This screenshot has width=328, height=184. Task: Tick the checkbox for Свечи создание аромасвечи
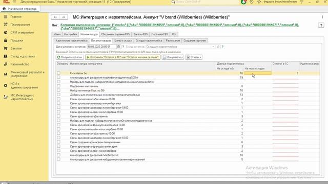(58, 142)
